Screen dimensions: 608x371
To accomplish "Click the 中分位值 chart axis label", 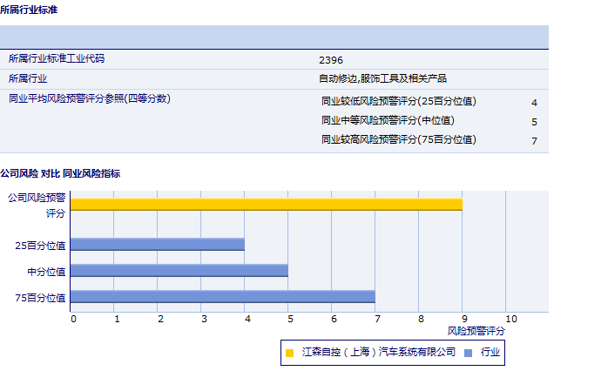I will (x=46, y=272).
